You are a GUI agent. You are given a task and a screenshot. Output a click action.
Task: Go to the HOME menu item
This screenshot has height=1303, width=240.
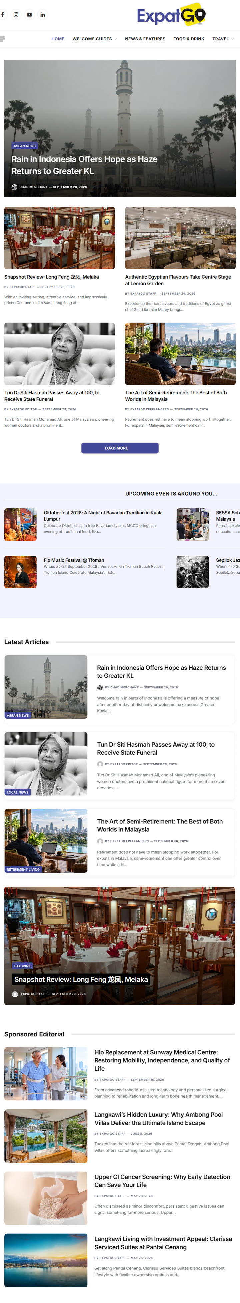tap(58, 39)
